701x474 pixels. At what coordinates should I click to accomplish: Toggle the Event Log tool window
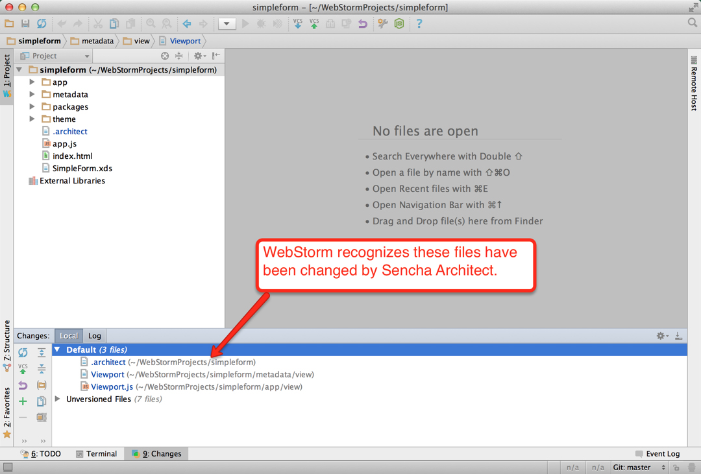click(x=658, y=454)
